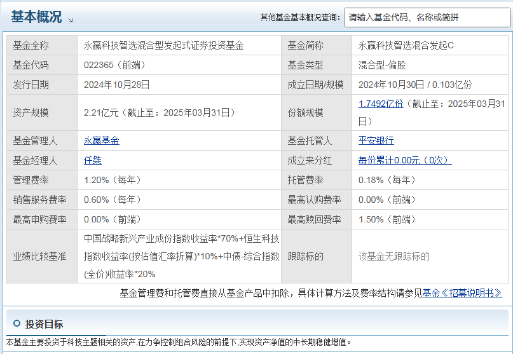Click the small arrow icon beside 基本概况
The height and width of the screenshot is (354, 513).
pyautogui.click(x=71, y=20)
